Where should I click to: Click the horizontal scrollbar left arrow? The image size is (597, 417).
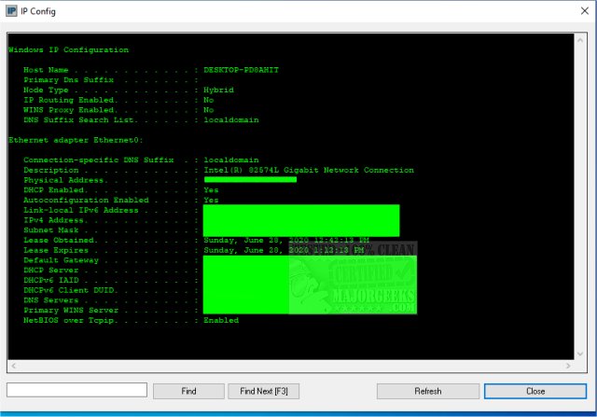click(x=13, y=366)
